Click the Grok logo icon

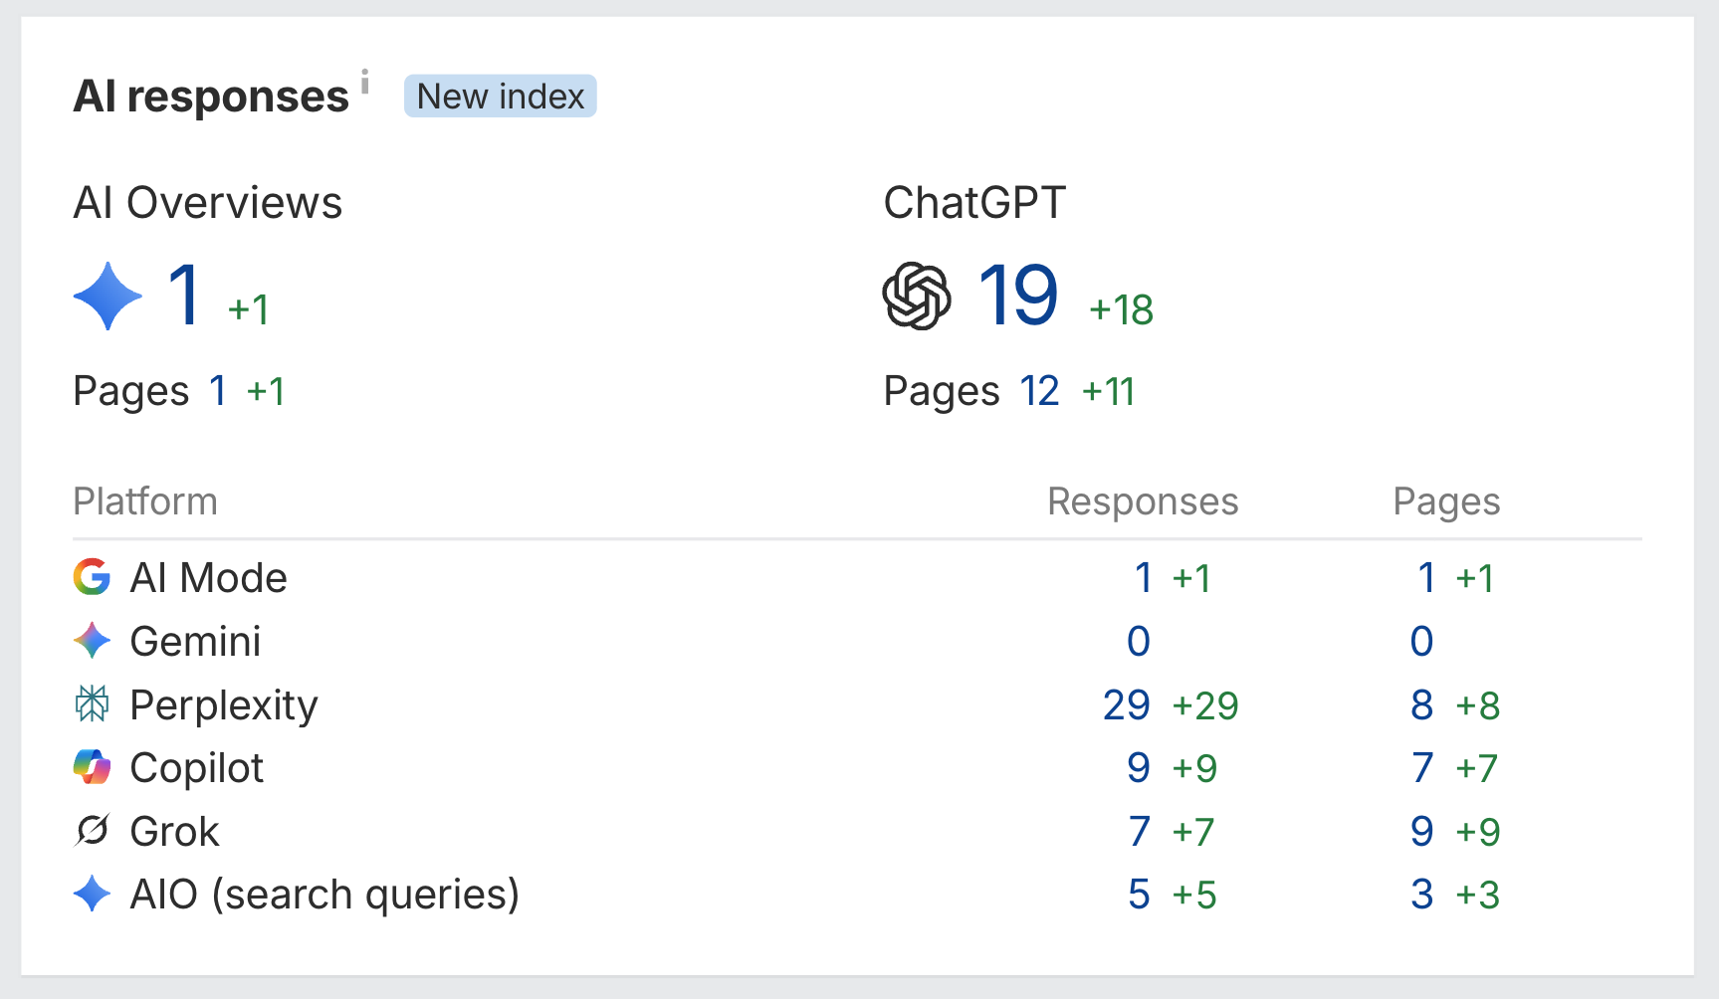pos(92,831)
